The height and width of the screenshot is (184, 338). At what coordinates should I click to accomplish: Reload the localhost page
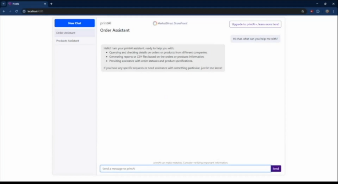click(x=16, y=11)
